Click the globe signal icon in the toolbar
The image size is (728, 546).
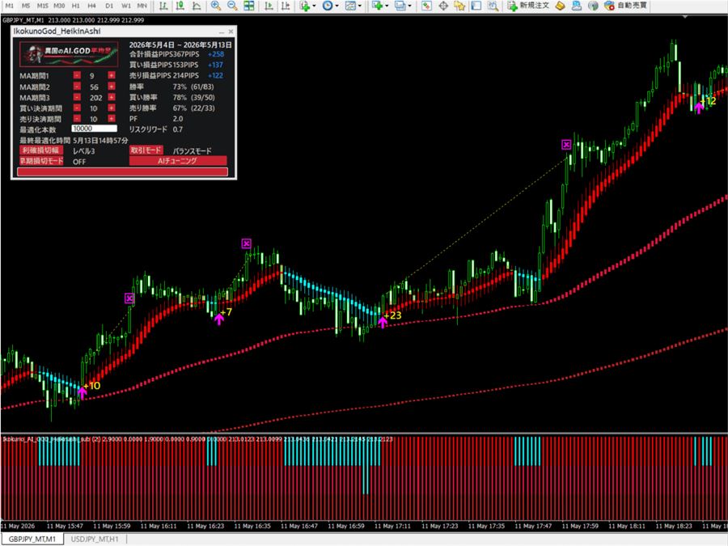tap(593, 6)
